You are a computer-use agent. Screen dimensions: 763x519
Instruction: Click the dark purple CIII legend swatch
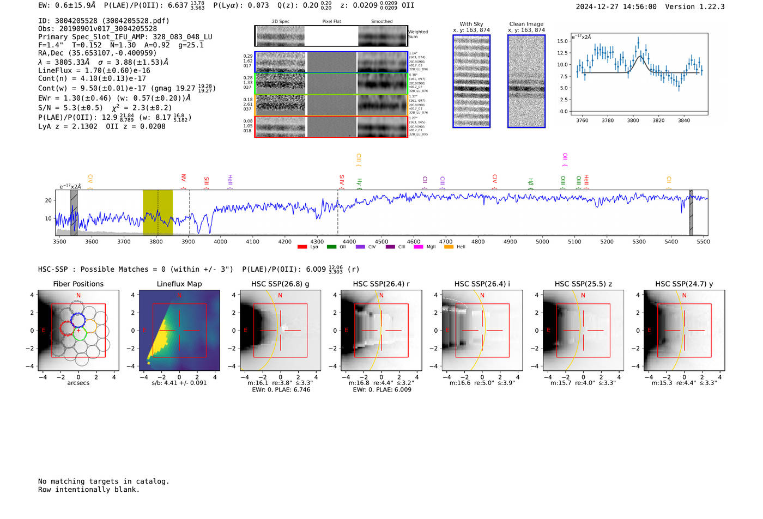click(x=390, y=247)
